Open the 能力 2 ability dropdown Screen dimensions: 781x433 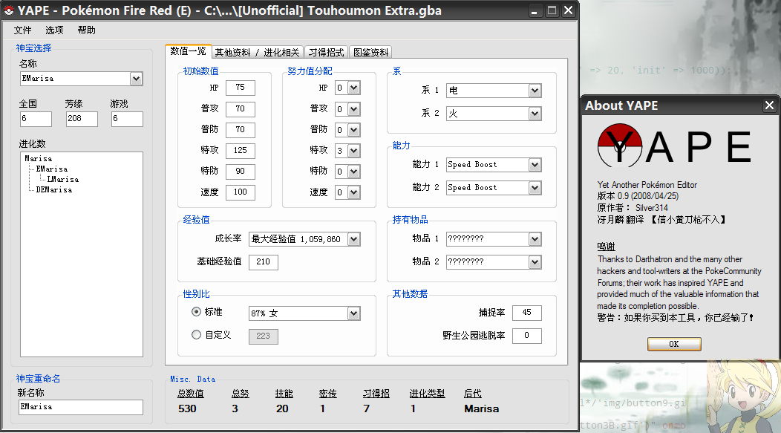coord(535,188)
